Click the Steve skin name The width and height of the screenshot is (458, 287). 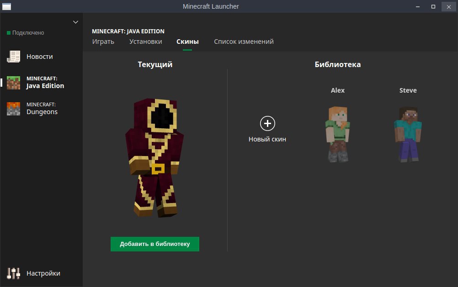[x=408, y=90]
